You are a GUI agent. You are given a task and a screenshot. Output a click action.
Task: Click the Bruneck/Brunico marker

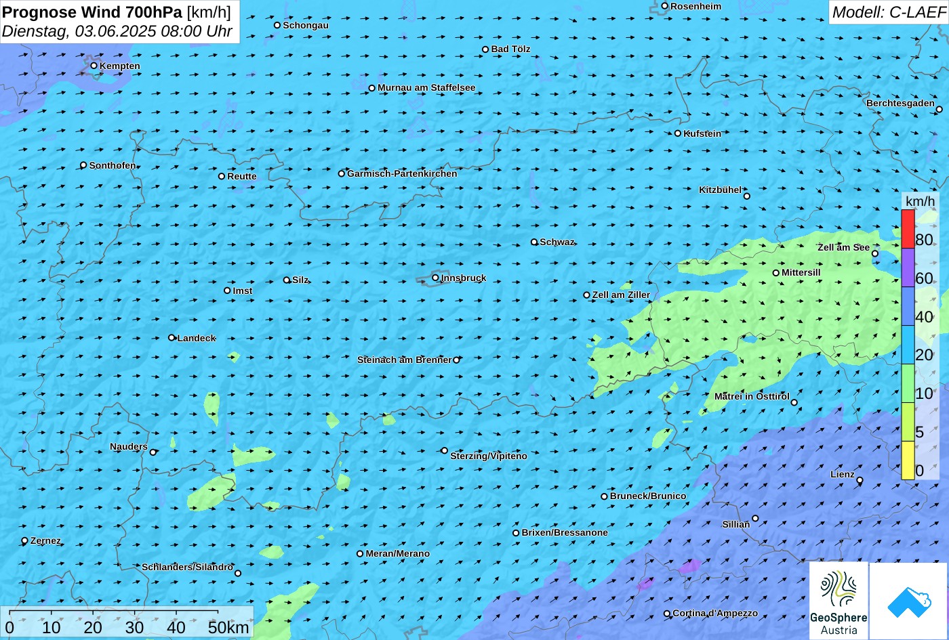(604, 496)
